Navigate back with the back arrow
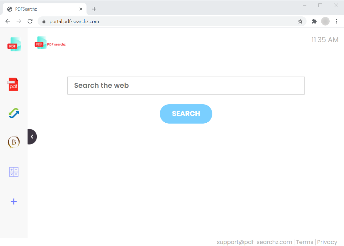This screenshot has height=246, width=344. click(7, 21)
